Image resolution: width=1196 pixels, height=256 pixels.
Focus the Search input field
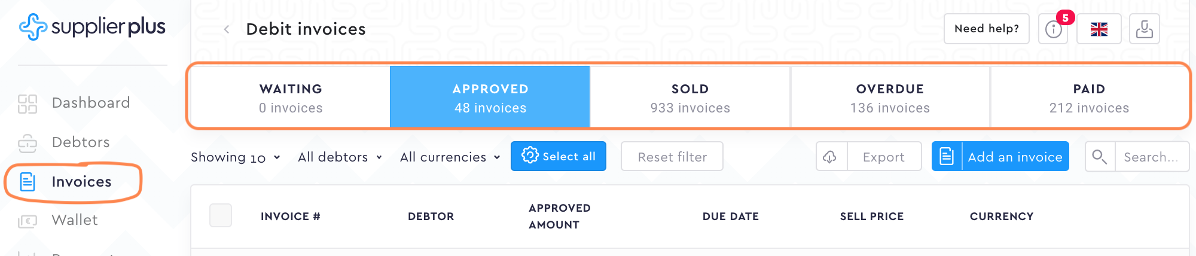1151,157
